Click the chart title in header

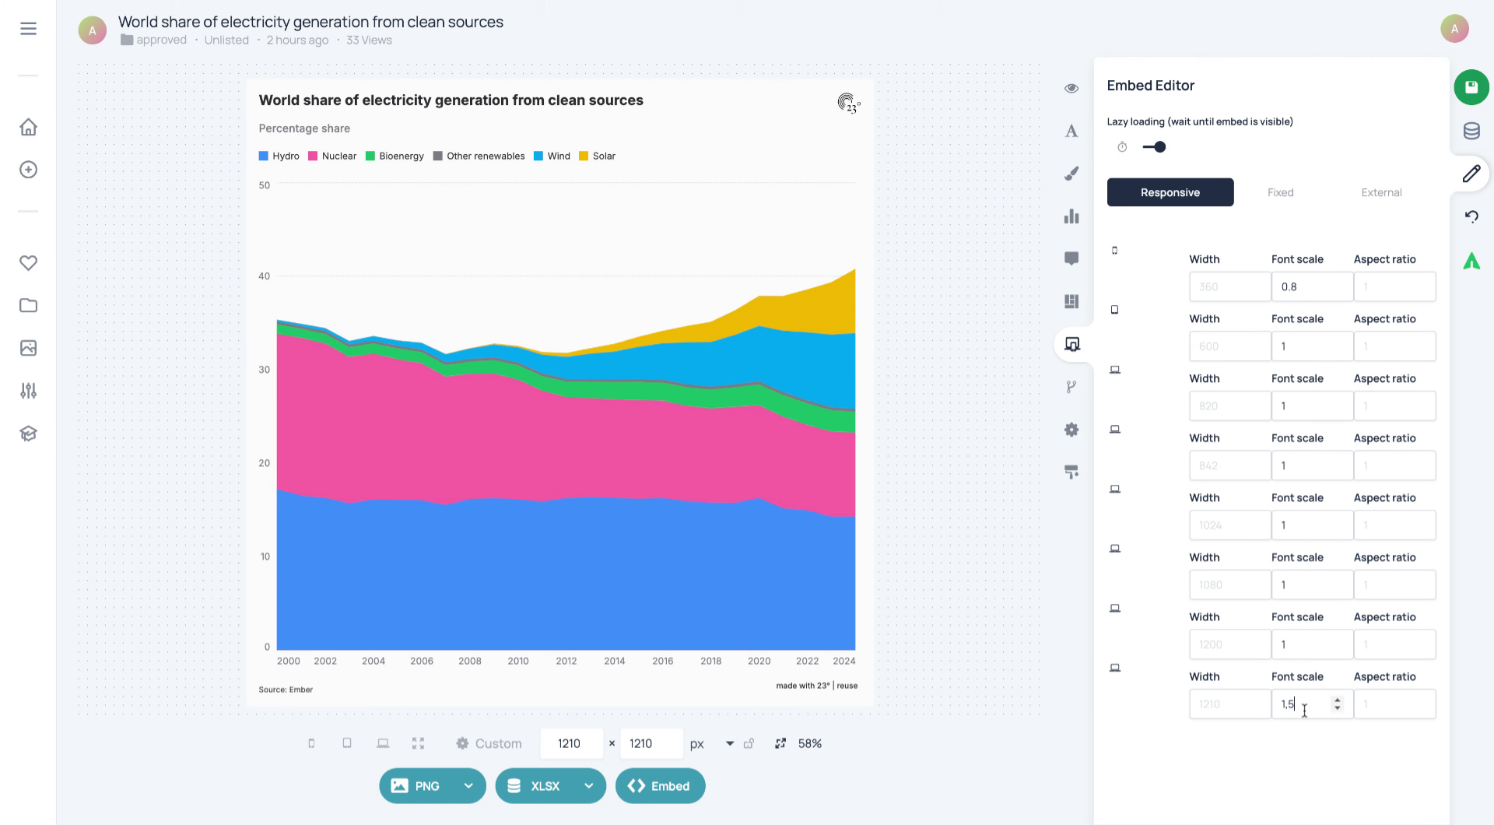(310, 22)
